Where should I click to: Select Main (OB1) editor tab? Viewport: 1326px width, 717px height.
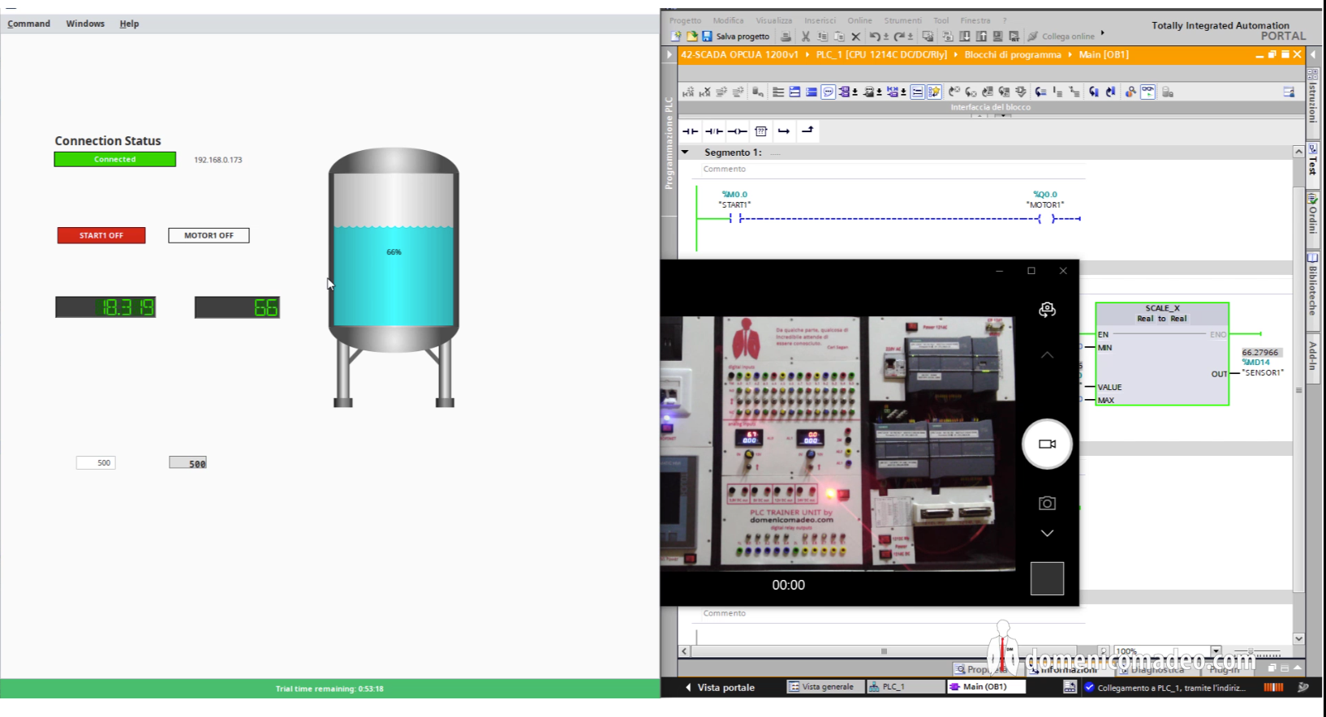tap(984, 687)
